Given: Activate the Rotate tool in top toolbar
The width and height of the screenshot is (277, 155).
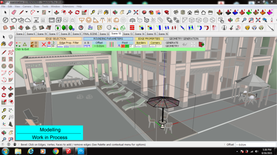Looking at the screenshot, I should [77, 13].
